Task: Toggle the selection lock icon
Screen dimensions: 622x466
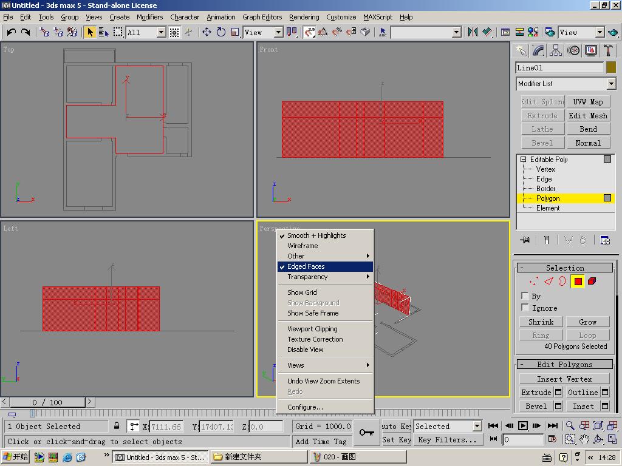Action: pos(117,426)
